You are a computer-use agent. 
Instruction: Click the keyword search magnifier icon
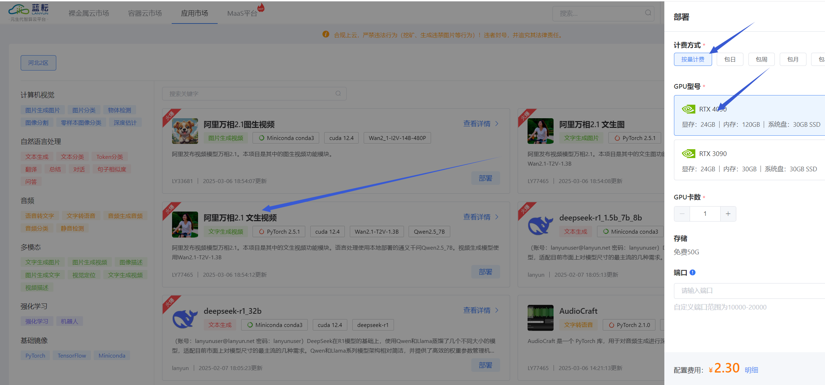(338, 93)
